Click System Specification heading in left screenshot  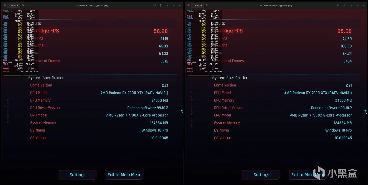coord(46,78)
